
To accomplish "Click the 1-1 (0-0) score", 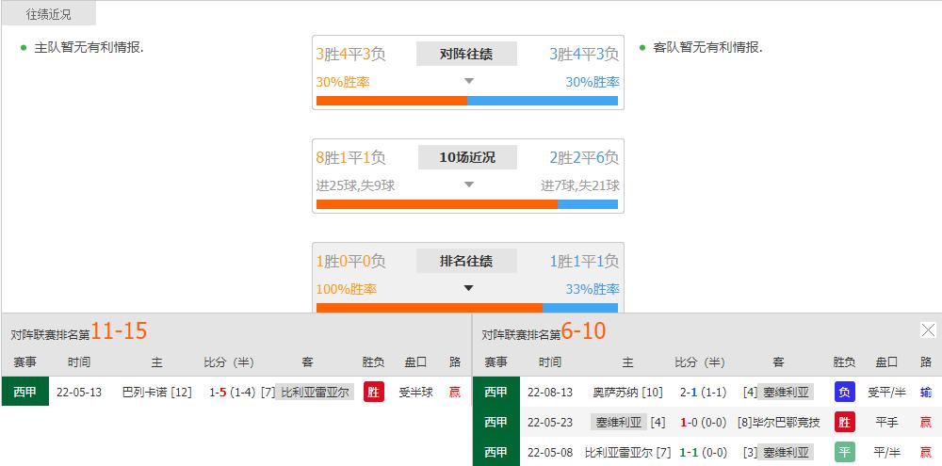I will point(703,452).
